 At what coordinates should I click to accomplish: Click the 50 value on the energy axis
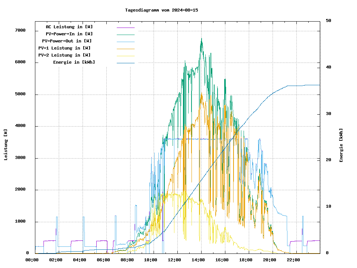tap(328, 21)
